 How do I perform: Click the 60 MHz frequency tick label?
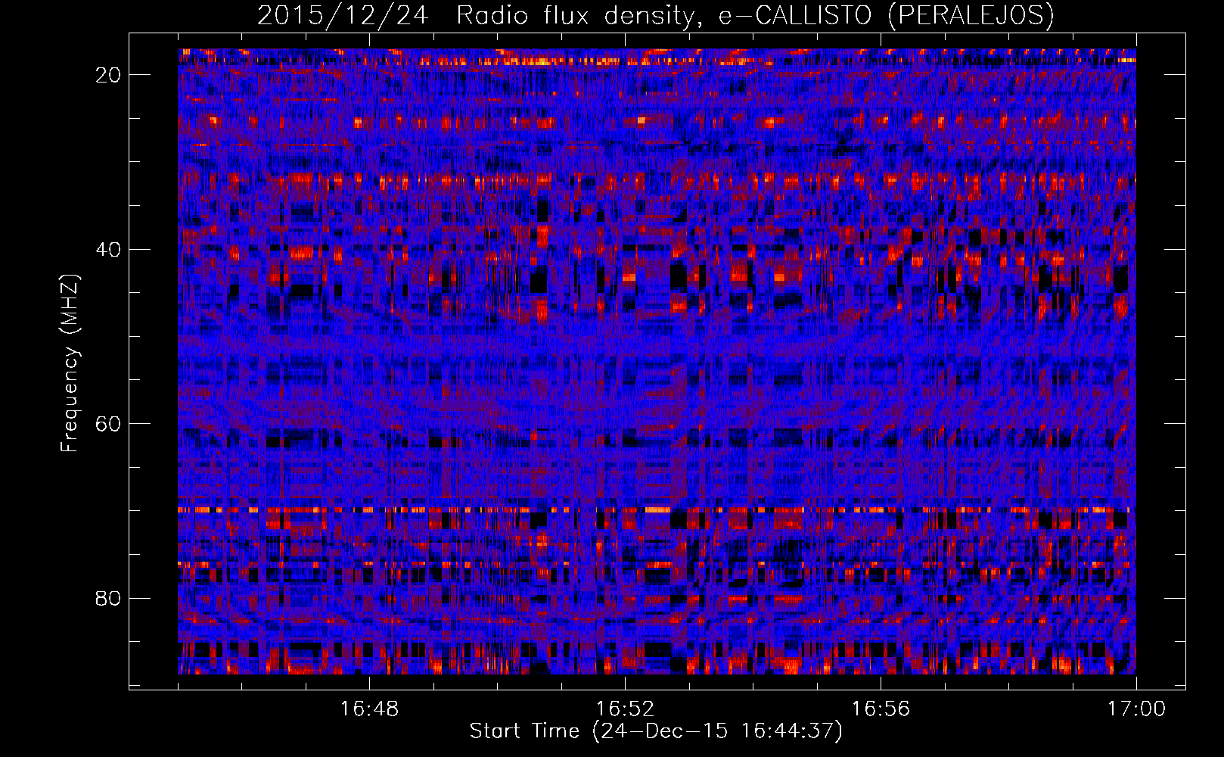(x=109, y=424)
